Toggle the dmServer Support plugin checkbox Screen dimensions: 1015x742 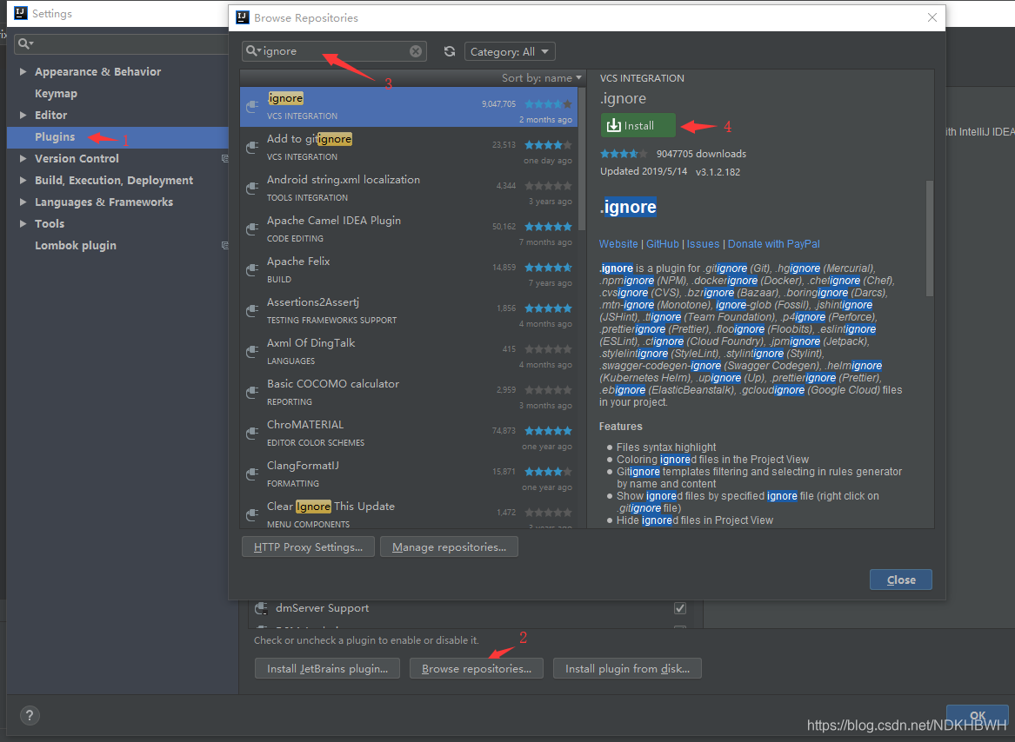tap(679, 607)
